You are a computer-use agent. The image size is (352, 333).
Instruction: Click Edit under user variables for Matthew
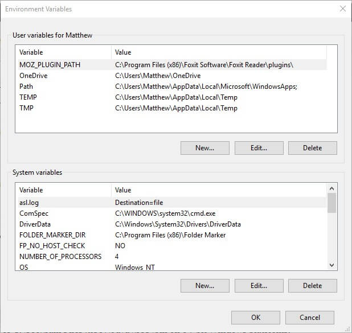coord(259,148)
